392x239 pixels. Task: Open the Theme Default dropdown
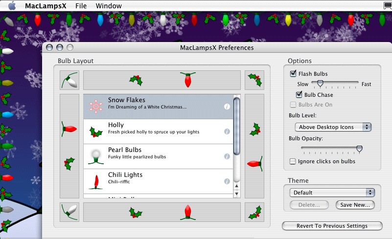332,193
